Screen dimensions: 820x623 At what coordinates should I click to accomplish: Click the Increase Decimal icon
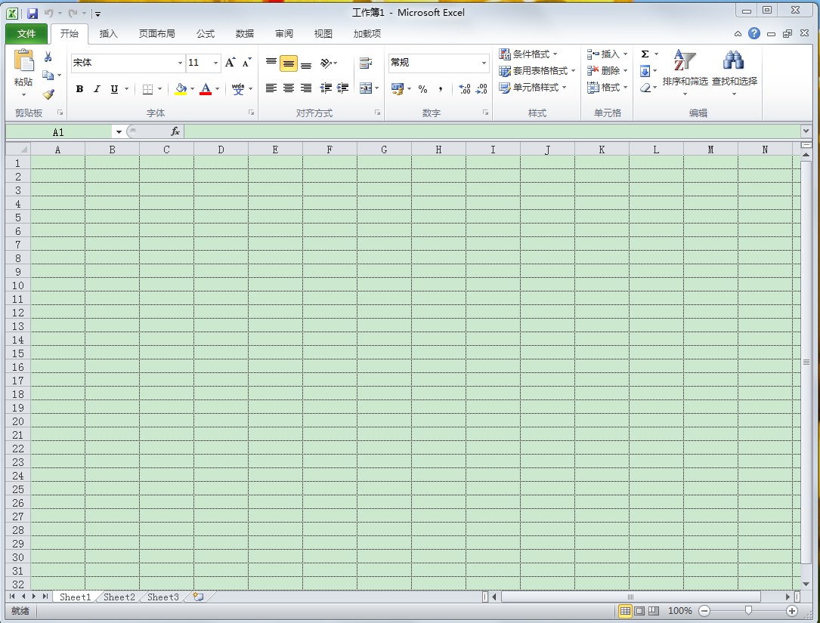click(x=464, y=89)
